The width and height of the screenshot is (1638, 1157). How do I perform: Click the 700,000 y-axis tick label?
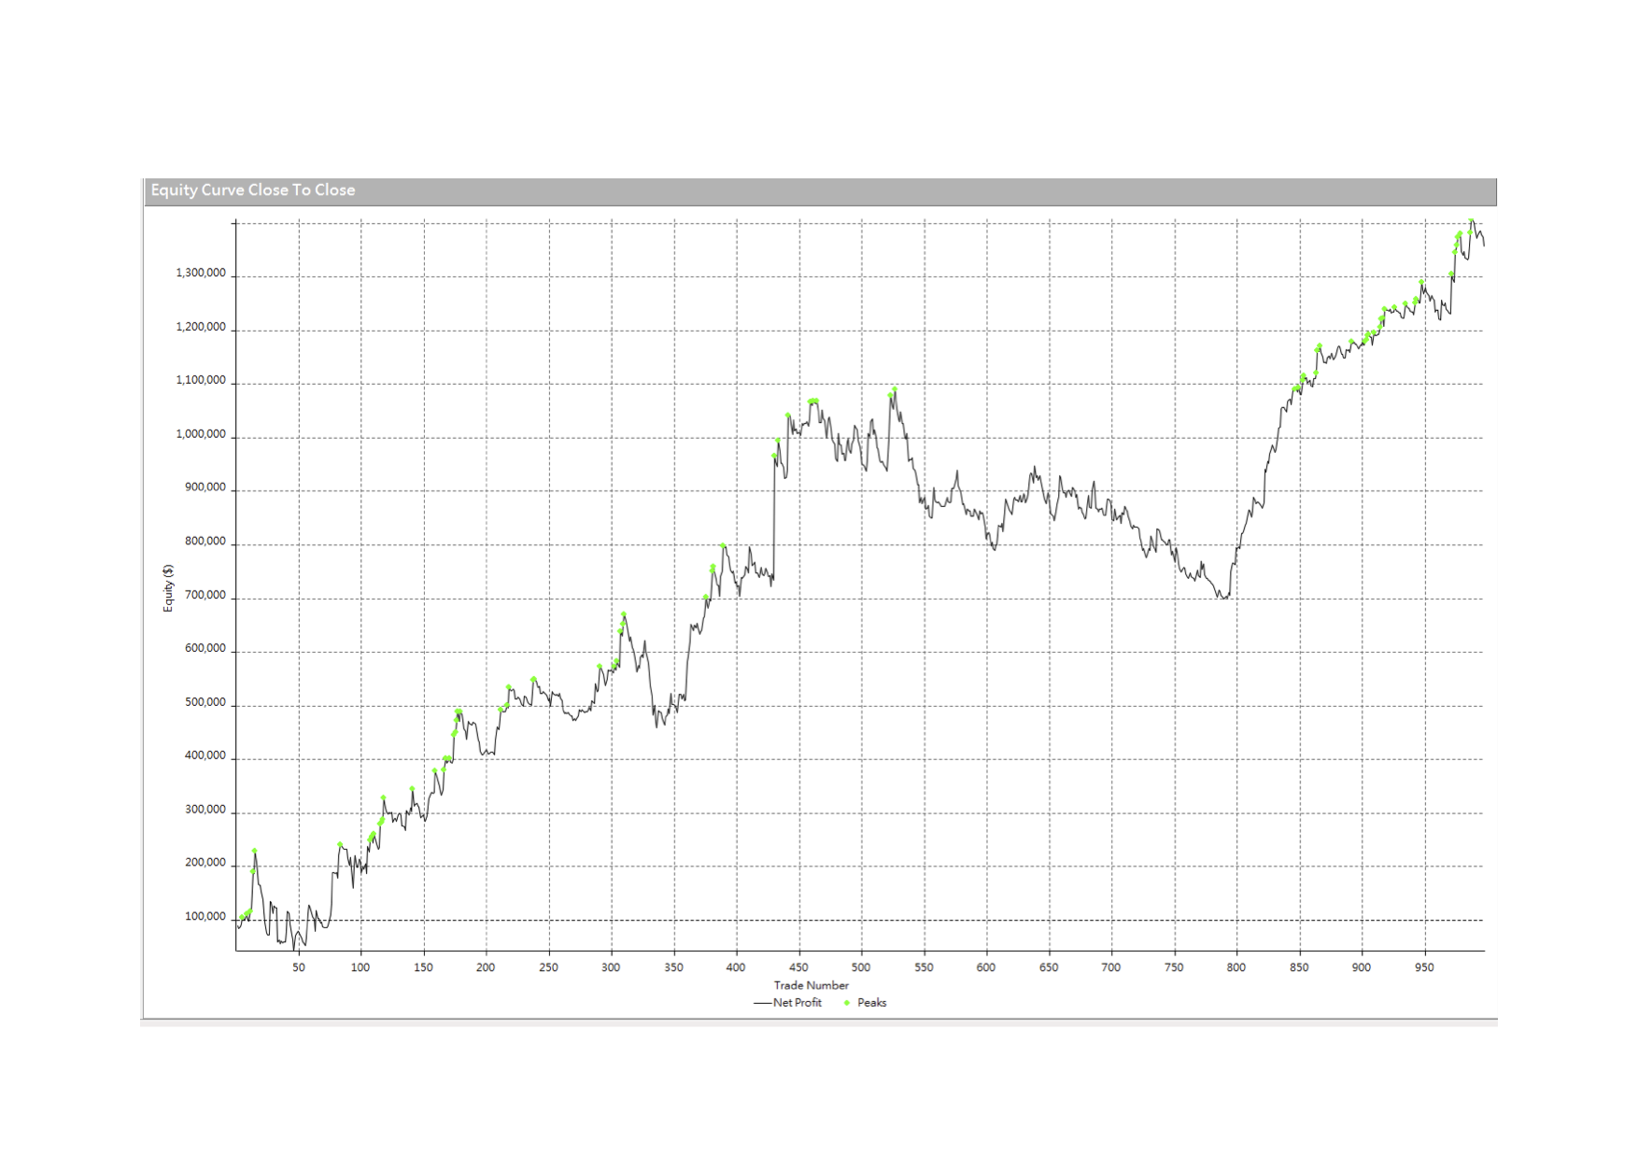point(205,596)
